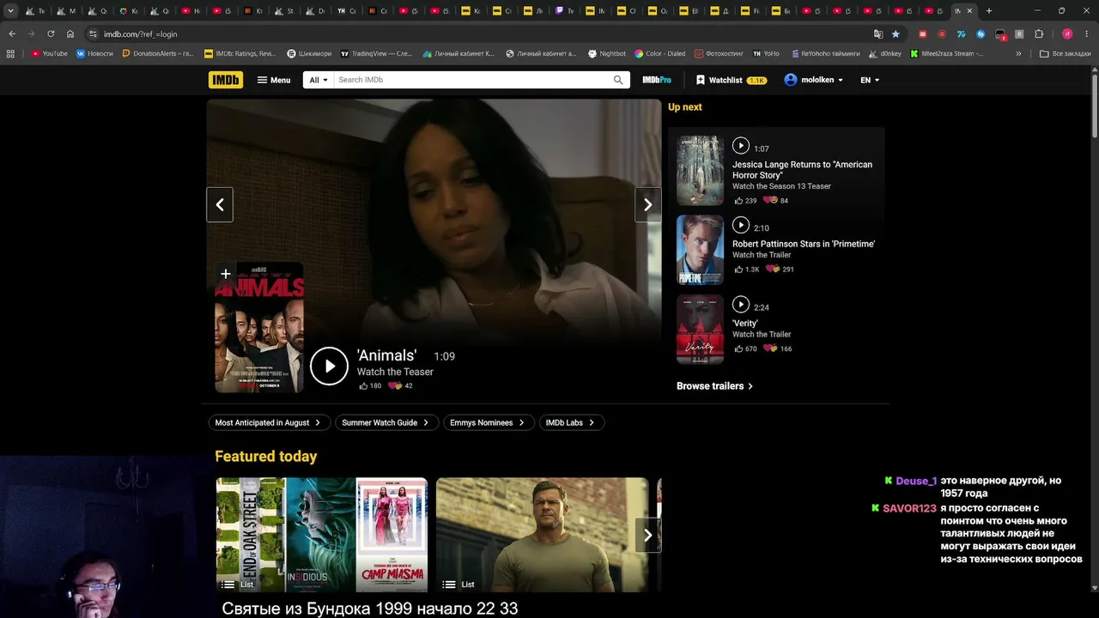
Task: Open the hamburger Menu
Action: tap(274, 80)
